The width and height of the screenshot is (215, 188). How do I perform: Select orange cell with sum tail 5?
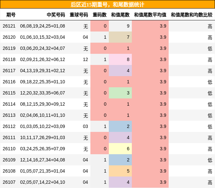[x=120, y=171]
